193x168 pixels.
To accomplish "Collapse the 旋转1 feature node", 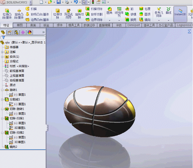I will click(2, 90).
